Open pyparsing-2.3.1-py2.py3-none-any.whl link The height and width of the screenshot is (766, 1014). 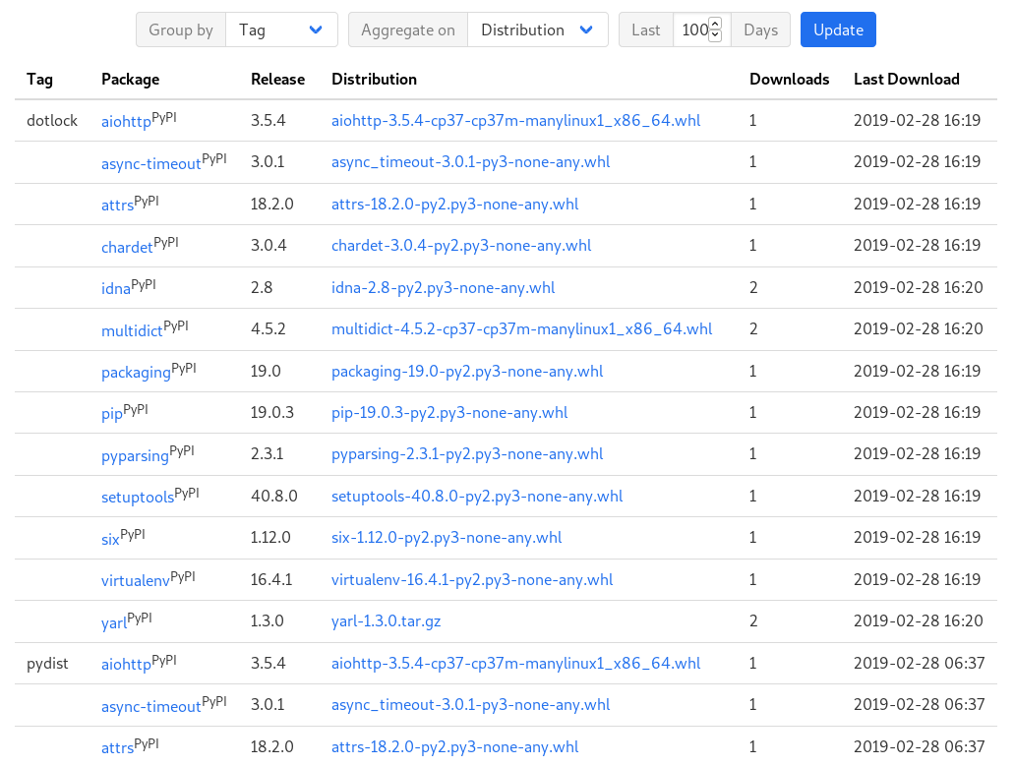pyautogui.click(x=467, y=453)
